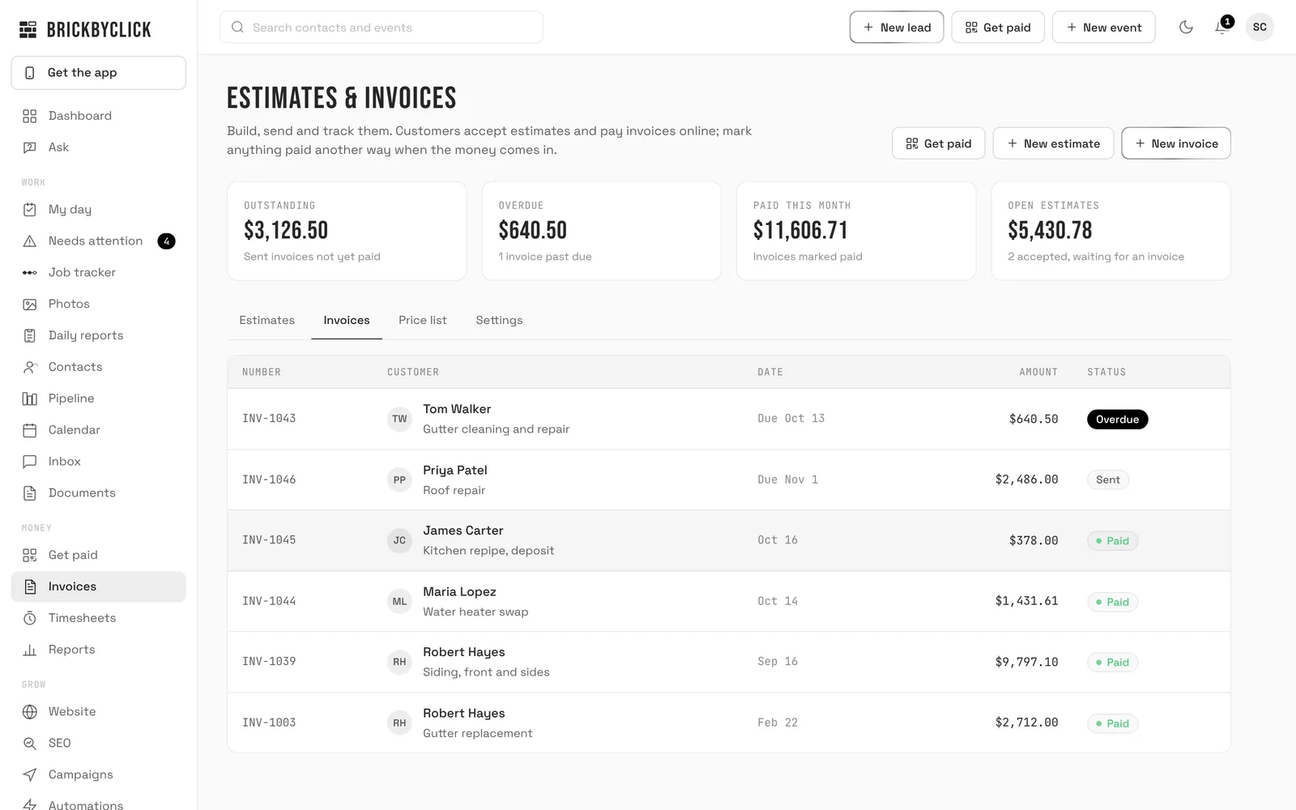Switch to the Price list tab
The width and height of the screenshot is (1296, 810).
pos(422,321)
